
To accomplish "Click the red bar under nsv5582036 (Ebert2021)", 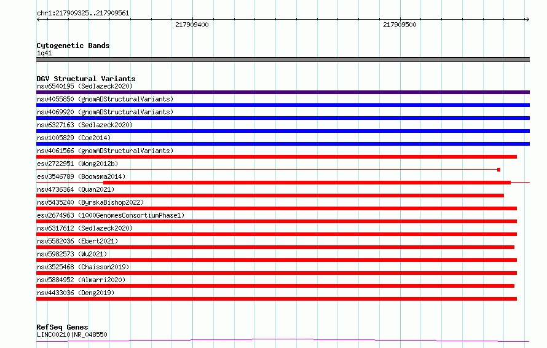I will point(275,247).
